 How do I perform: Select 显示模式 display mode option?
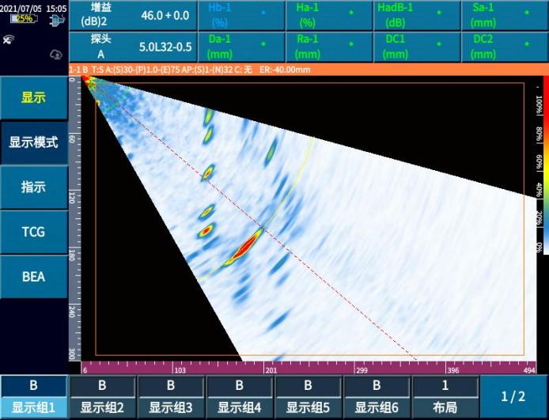(x=33, y=143)
